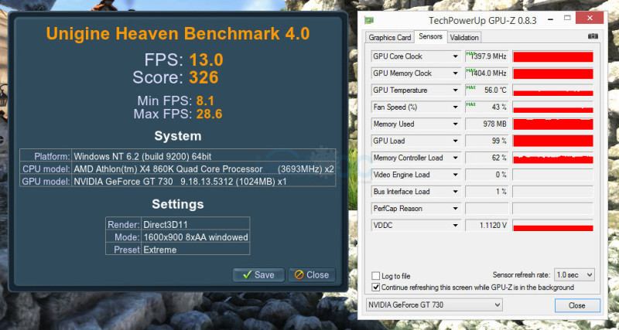Click the GPU-Z screenshot camera icon

tap(593, 36)
